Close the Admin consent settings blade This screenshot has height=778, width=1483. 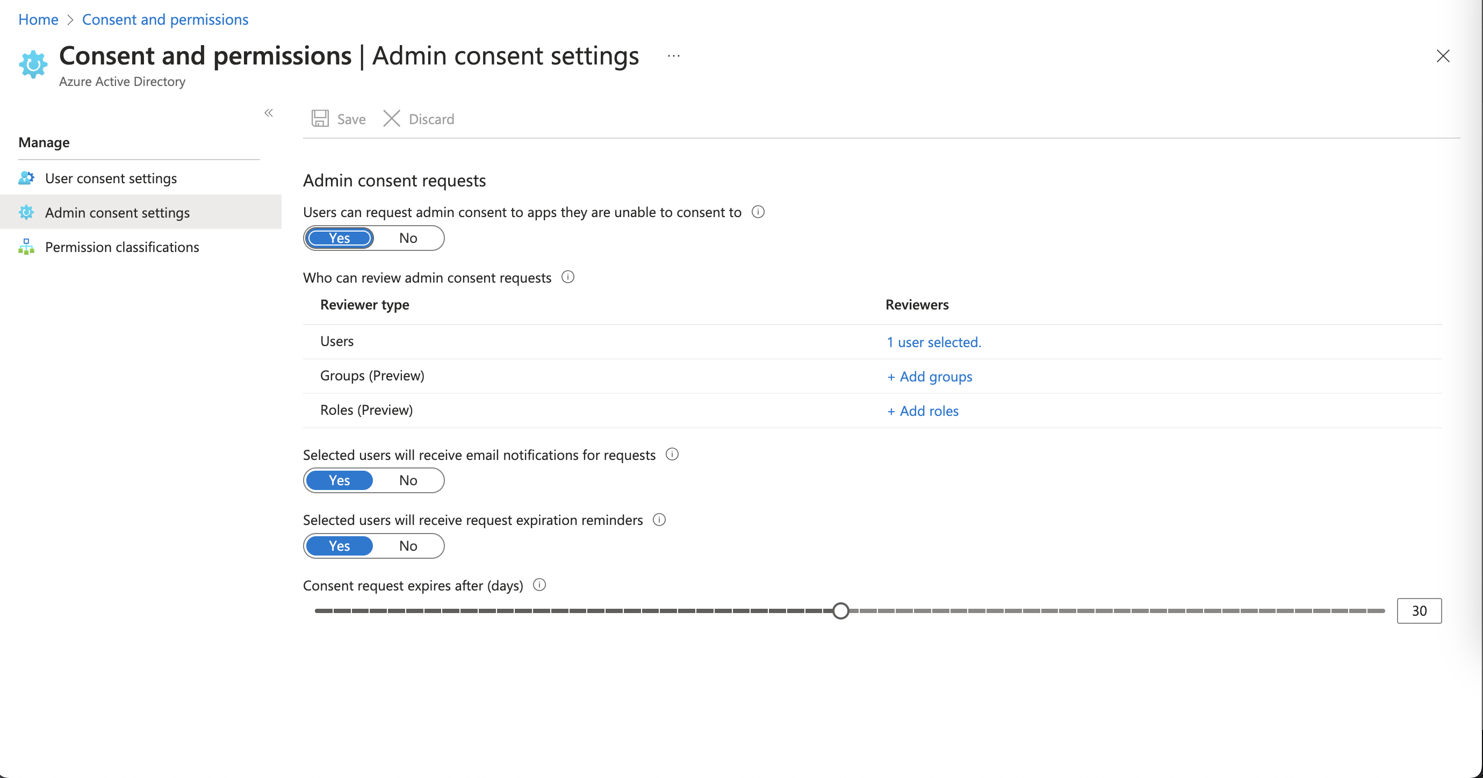coord(1443,56)
